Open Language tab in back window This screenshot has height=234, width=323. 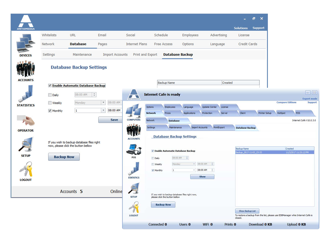pyautogui.click(x=217, y=44)
